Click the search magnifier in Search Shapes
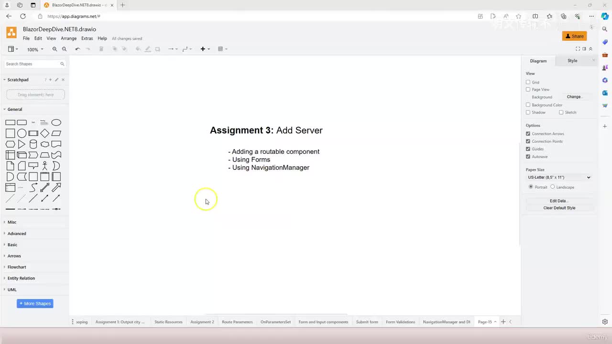 pyautogui.click(x=62, y=64)
